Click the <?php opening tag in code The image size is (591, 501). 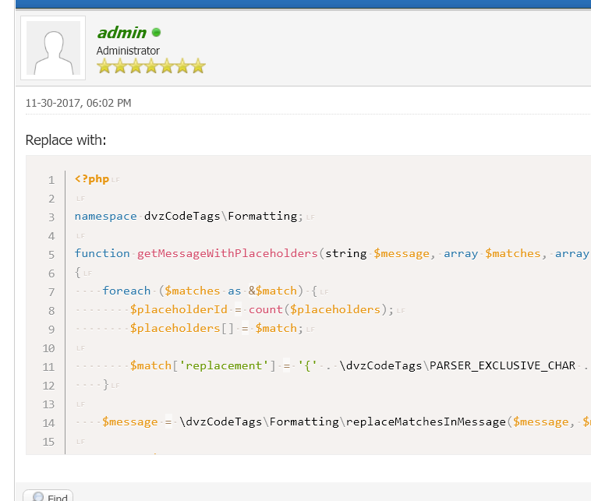click(x=92, y=179)
